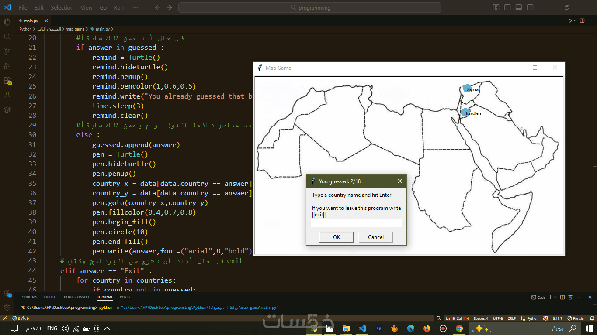This screenshot has width=597, height=335.
Task: Open Google Chrome from the taskbar
Action: (x=459, y=328)
